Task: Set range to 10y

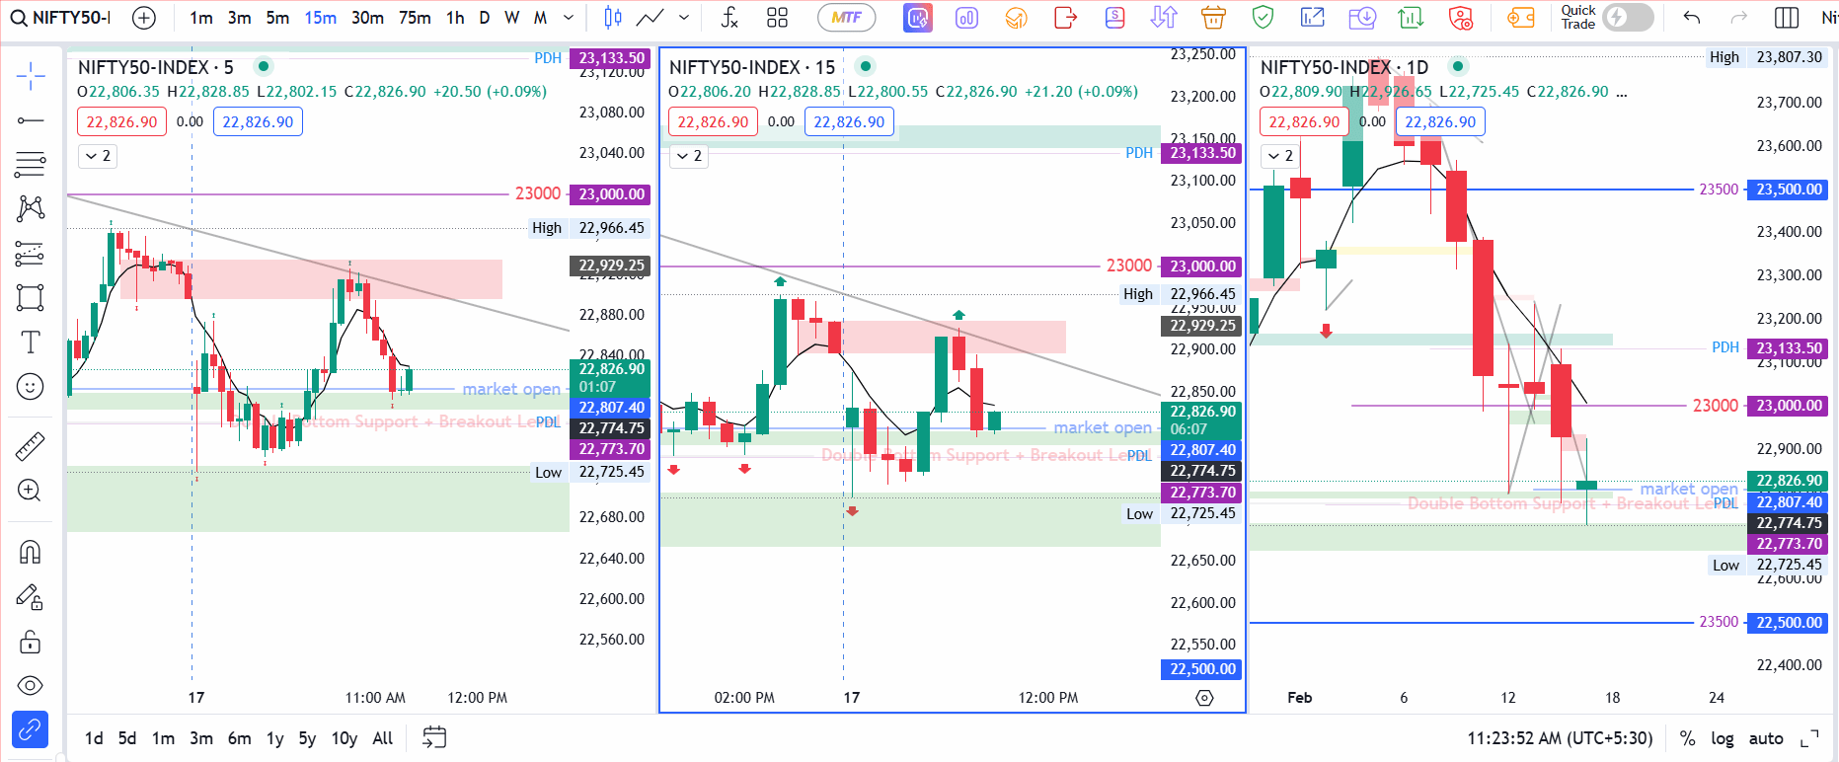Action: tap(345, 738)
